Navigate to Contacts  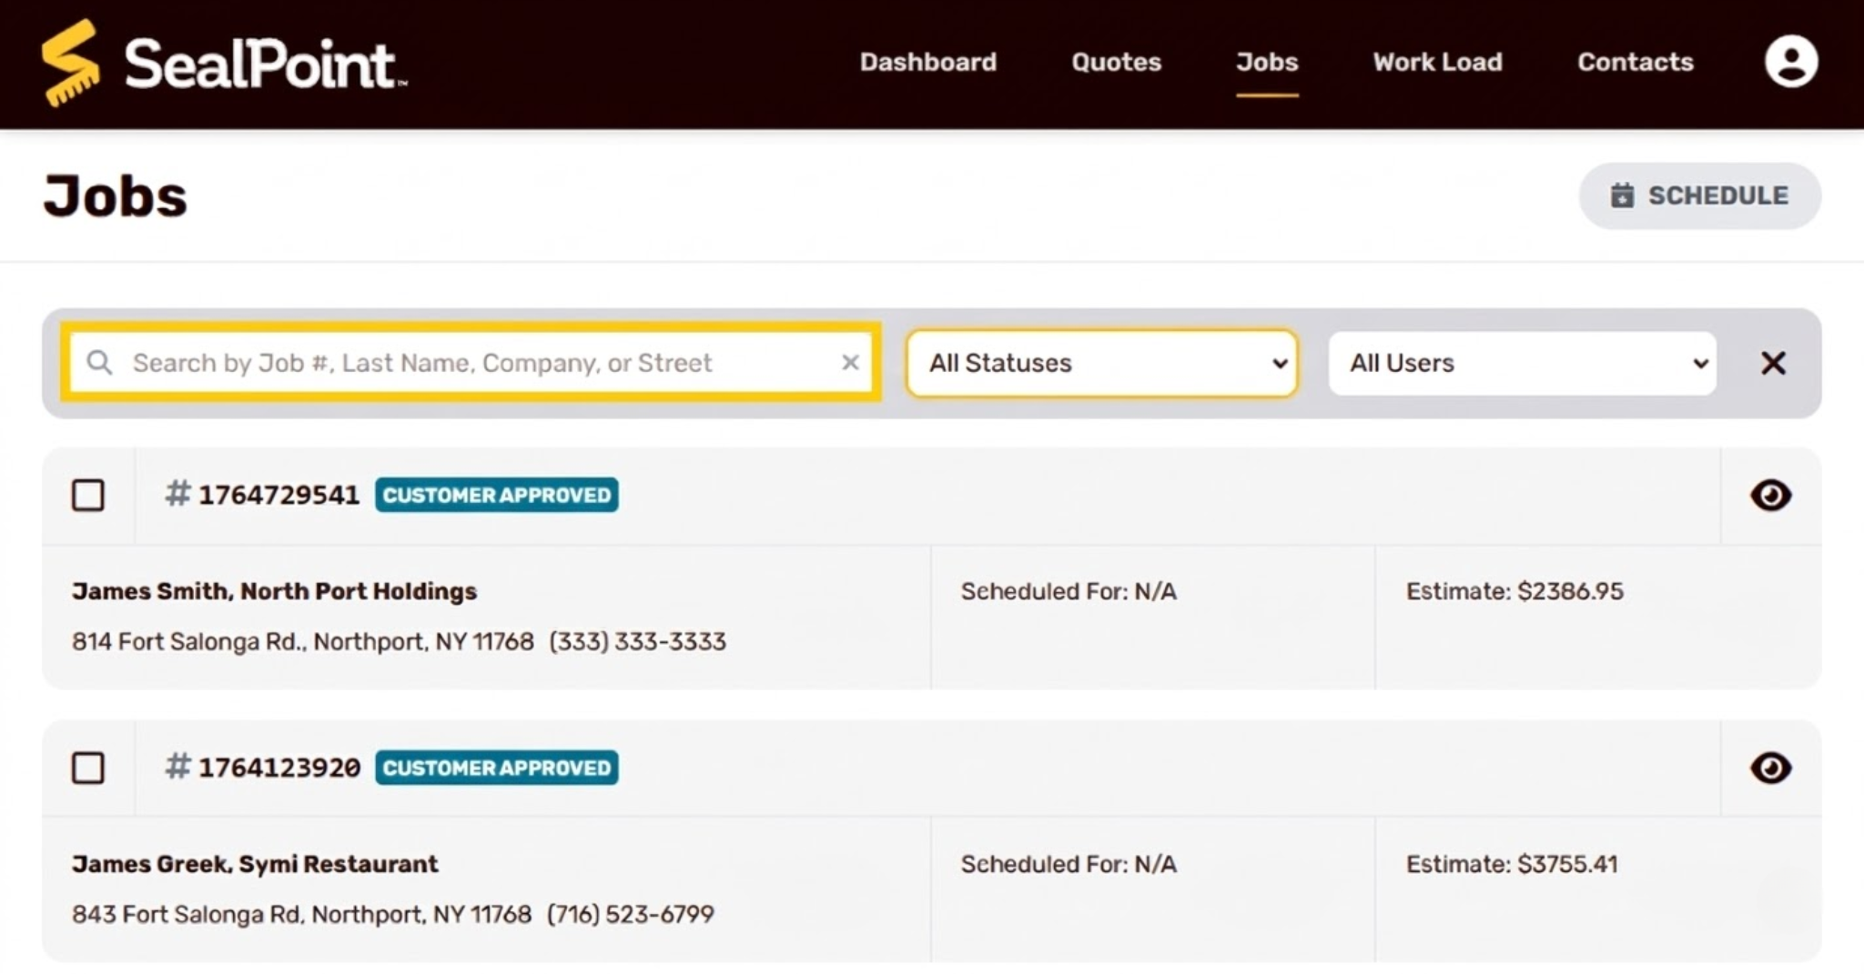[1635, 62]
